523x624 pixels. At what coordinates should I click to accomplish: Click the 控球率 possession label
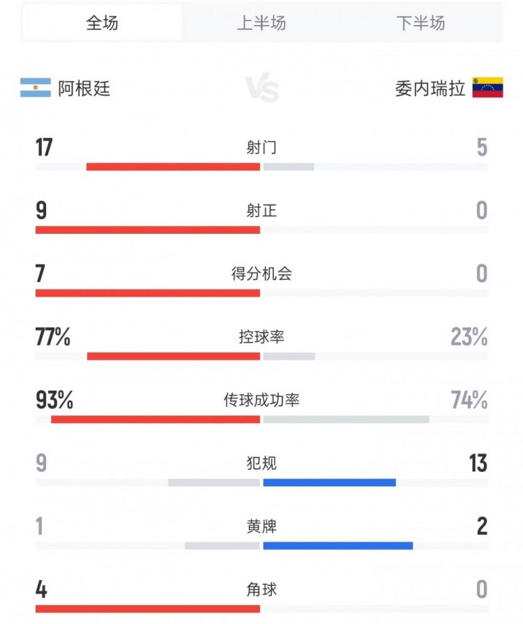(x=261, y=336)
